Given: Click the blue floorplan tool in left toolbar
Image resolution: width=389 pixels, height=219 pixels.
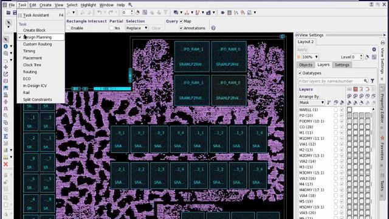Looking at the screenshot, I should pyautogui.click(x=5, y=88).
